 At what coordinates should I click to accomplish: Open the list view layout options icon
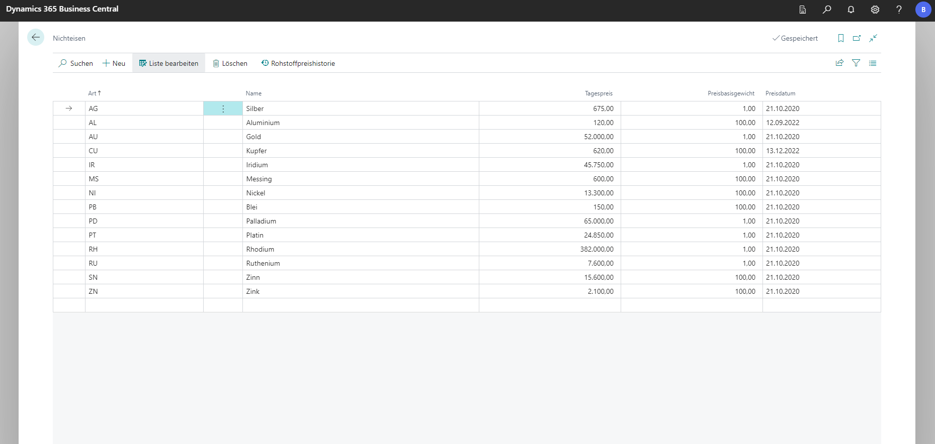click(873, 63)
